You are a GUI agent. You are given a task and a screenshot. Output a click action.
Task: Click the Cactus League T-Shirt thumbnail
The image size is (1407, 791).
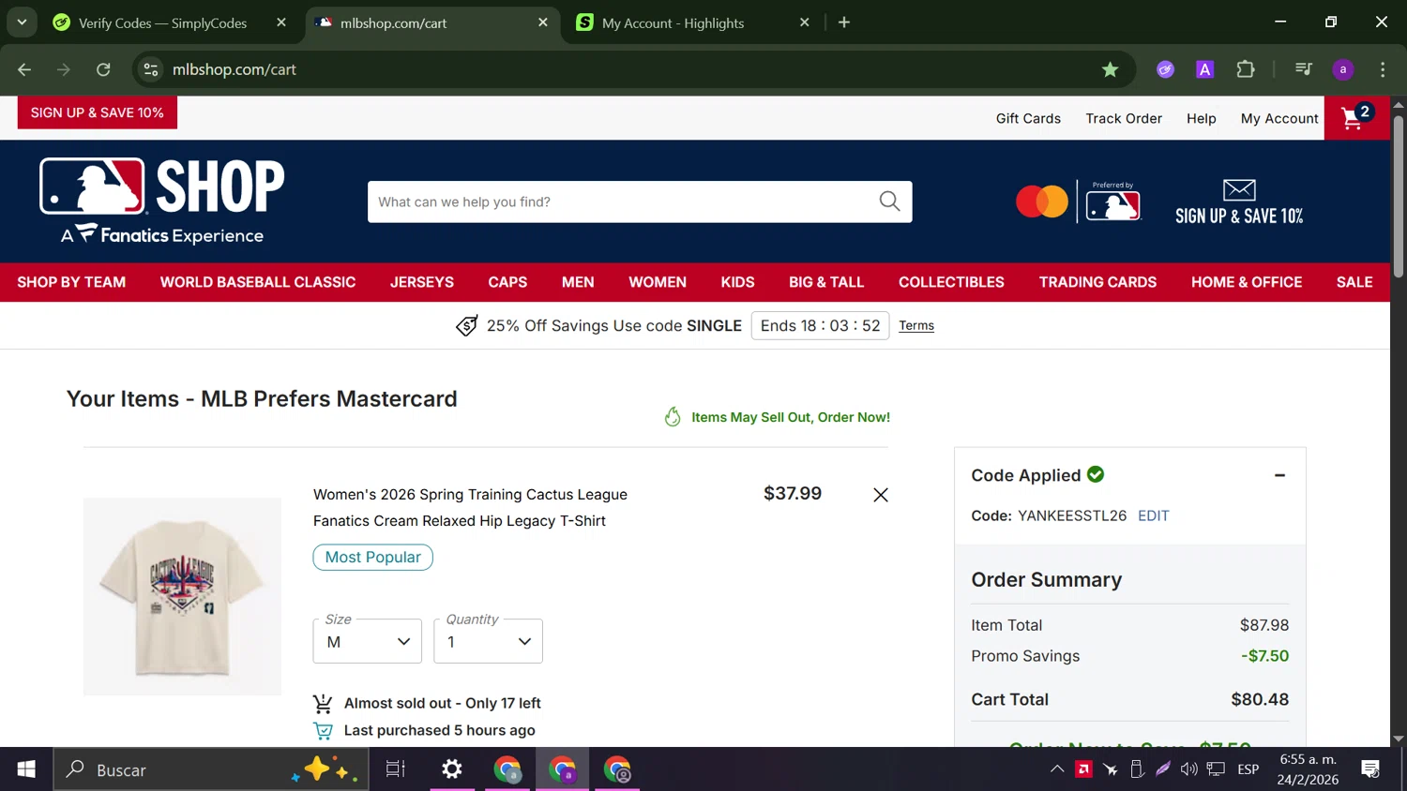[182, 596]
